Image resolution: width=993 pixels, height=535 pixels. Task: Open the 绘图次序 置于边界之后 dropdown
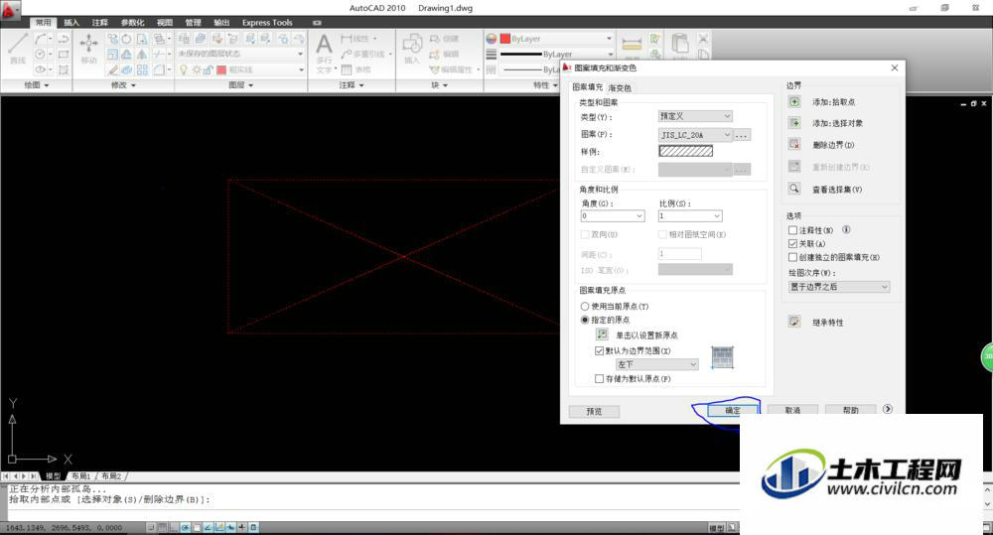click(839, 287)
